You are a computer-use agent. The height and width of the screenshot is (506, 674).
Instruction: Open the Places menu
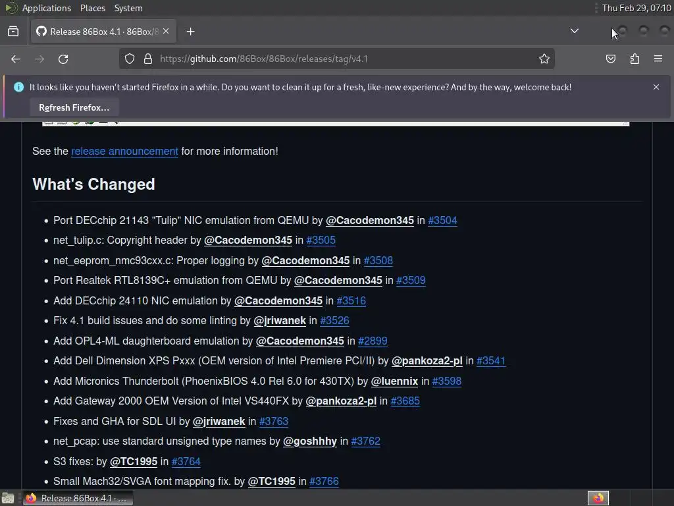tap(92, 8)
